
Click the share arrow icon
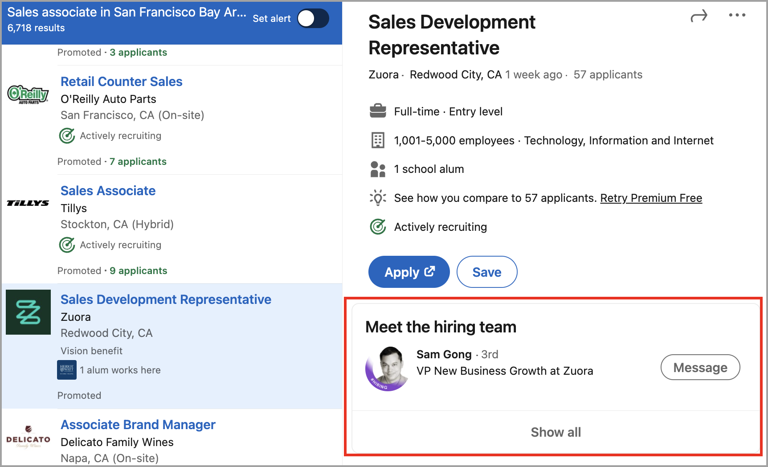[x=699, y=16]
